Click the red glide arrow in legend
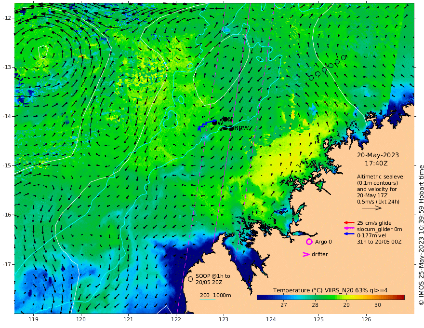 (349, 223)
